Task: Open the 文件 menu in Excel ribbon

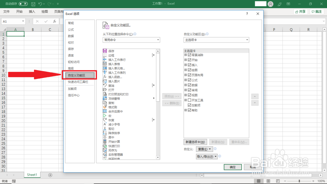Action: (x=7, y=11)
